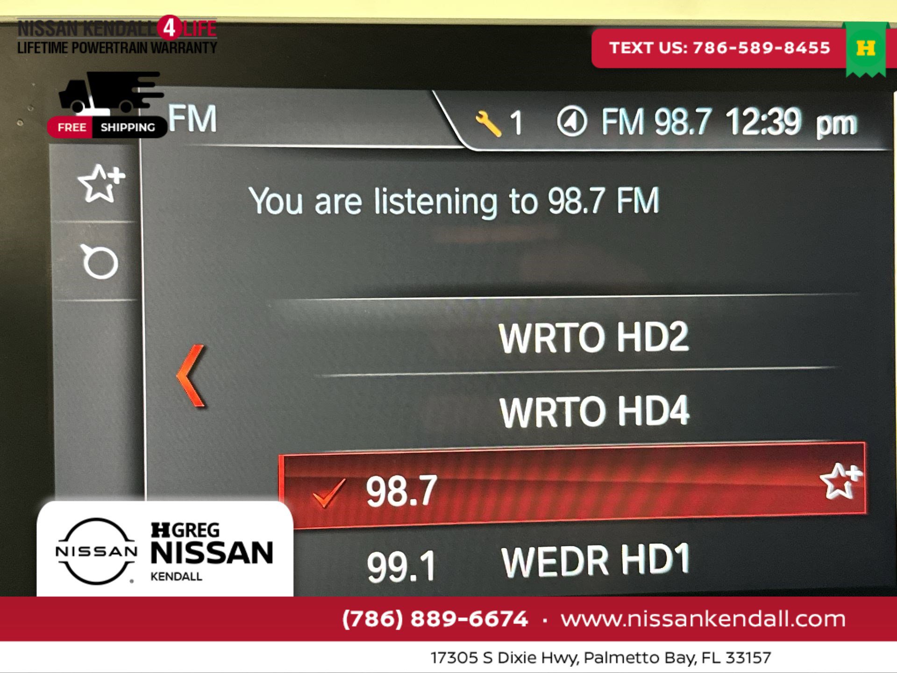Tune to 99.1 WEDR HD1
897x673 pixels.
pyautogui.click(x=528, y=563)
